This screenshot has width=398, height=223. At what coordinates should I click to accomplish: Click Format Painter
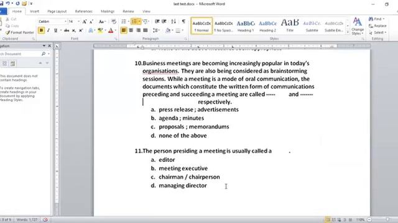(20, 32)
